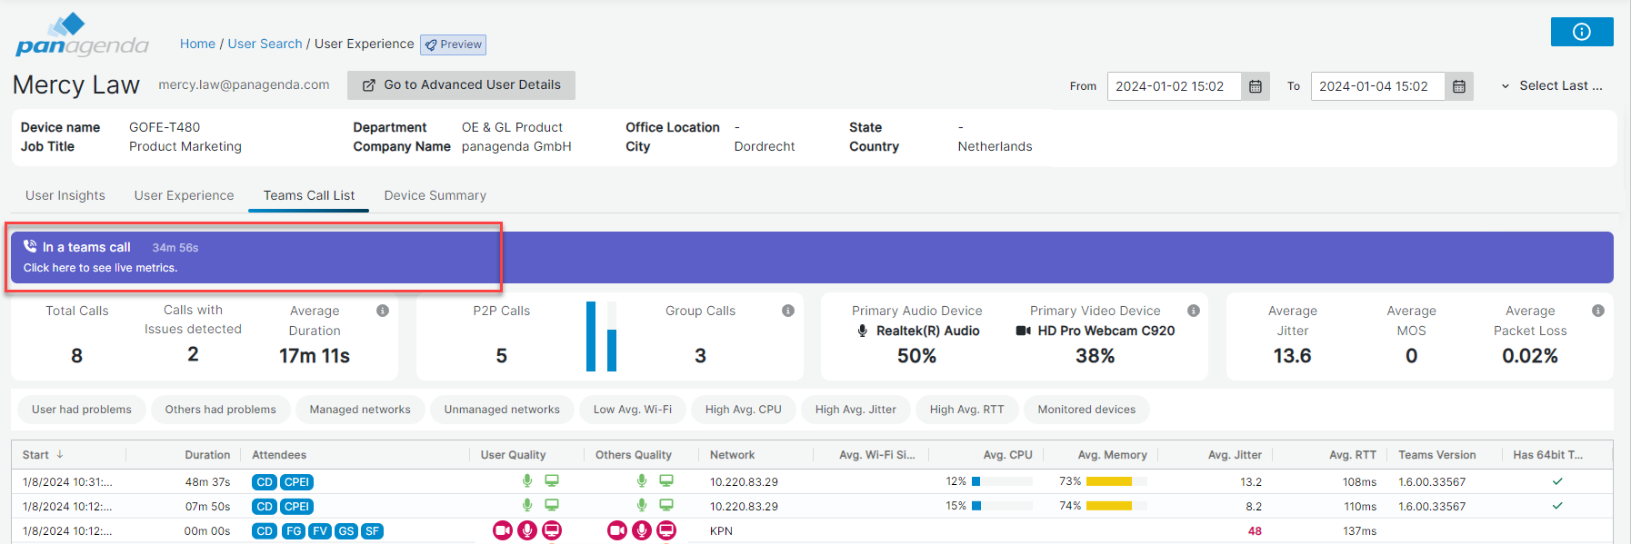Viewport: 1631px width, 544px height.
Task: Toggle the High Avg. RTT filter
Action: 967,410
